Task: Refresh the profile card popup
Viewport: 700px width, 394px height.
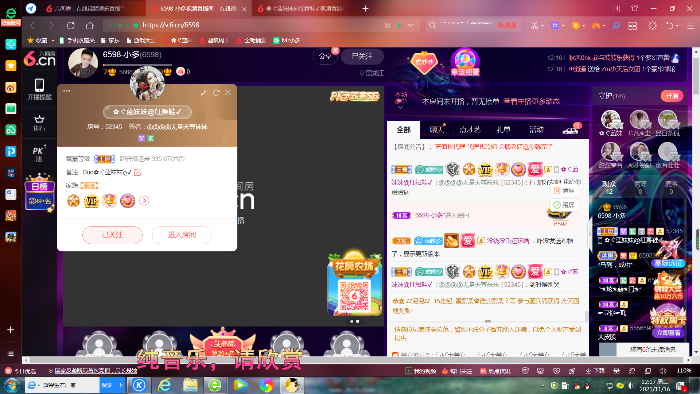Action: (216, 93)
